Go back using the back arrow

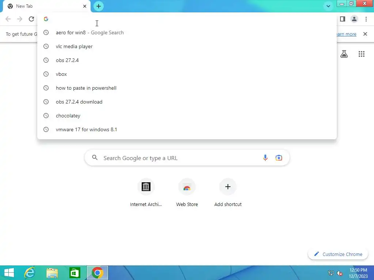tap(8, 19)
